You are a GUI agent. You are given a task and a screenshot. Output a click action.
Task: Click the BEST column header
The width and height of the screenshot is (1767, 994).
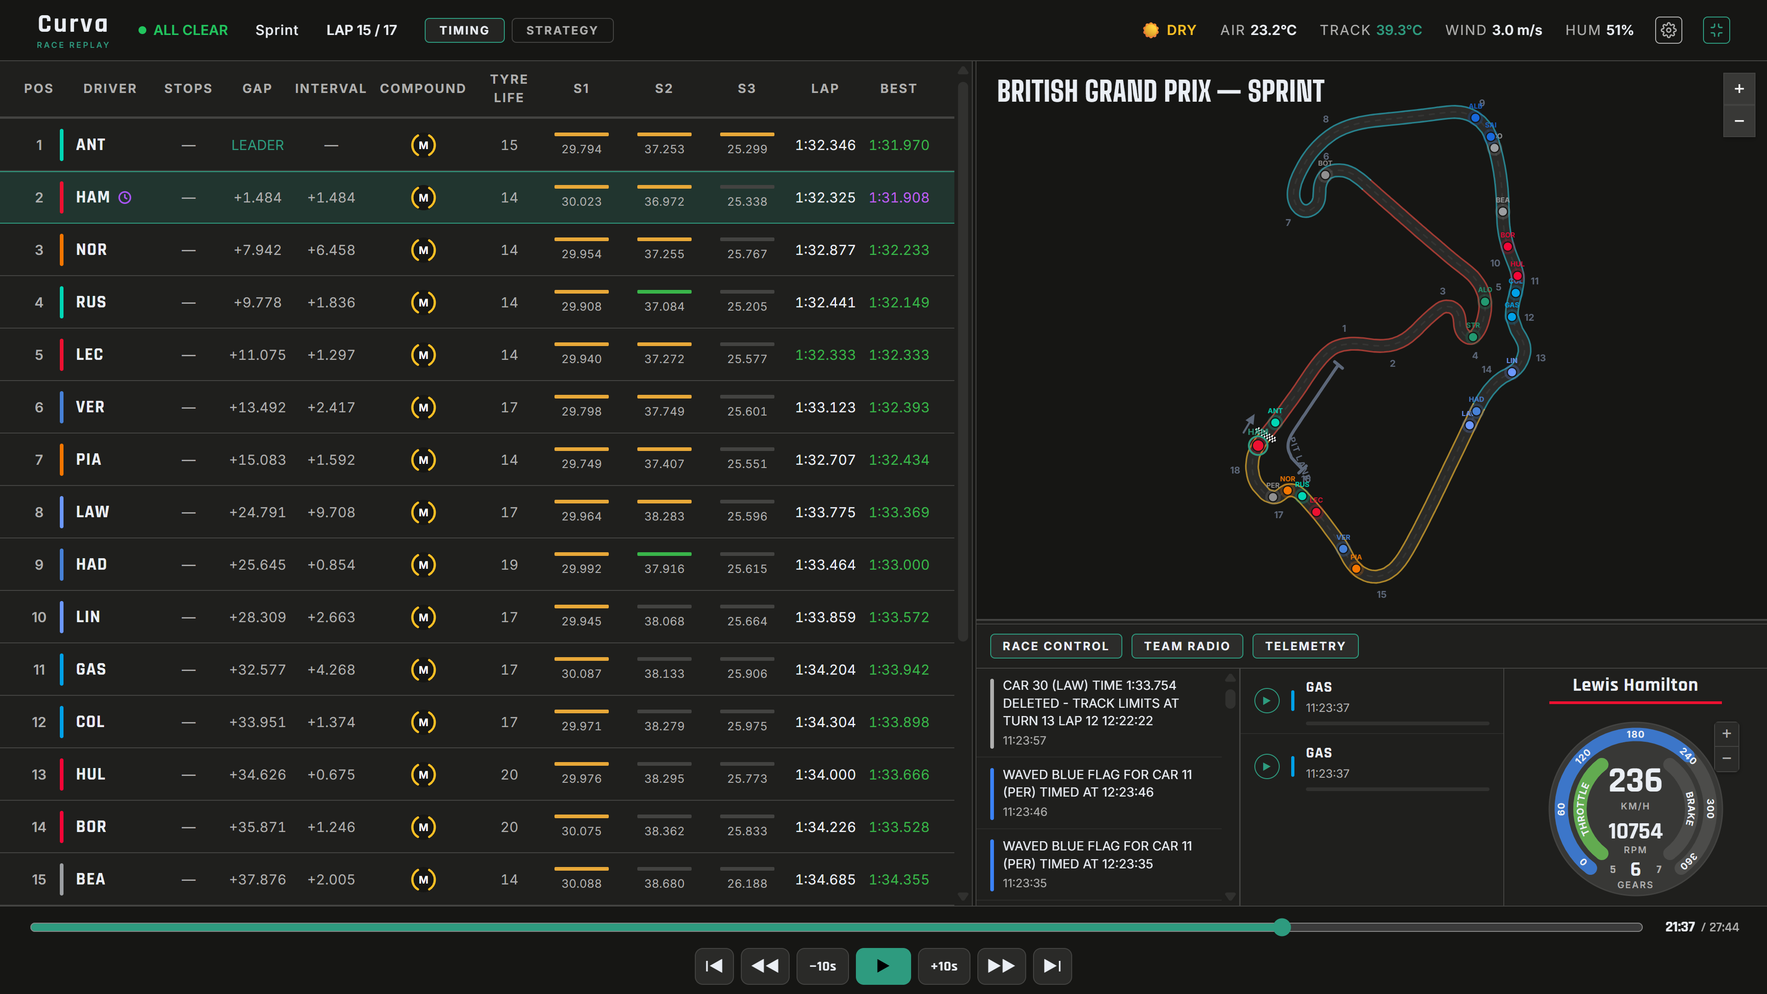(899, 88)
